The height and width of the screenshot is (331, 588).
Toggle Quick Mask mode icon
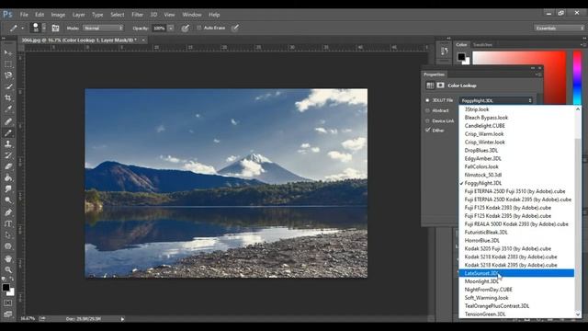pos(8,302)
